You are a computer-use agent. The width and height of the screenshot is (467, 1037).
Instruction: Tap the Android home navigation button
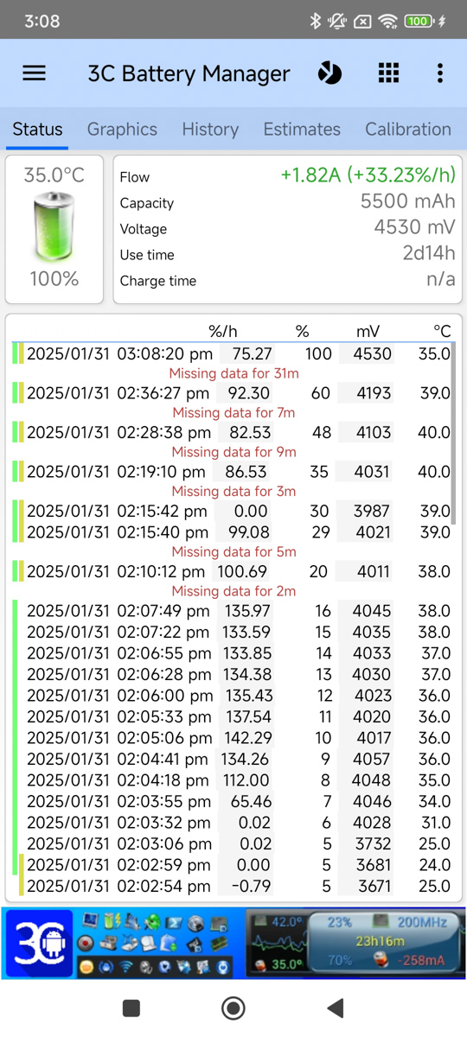[x=233, y=1008]
